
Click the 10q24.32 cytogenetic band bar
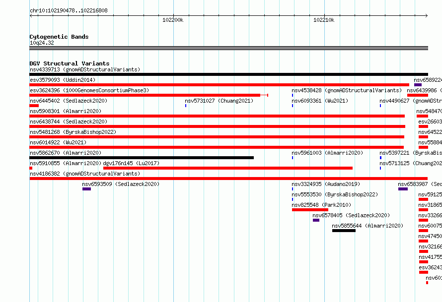[x=228, y=49]
